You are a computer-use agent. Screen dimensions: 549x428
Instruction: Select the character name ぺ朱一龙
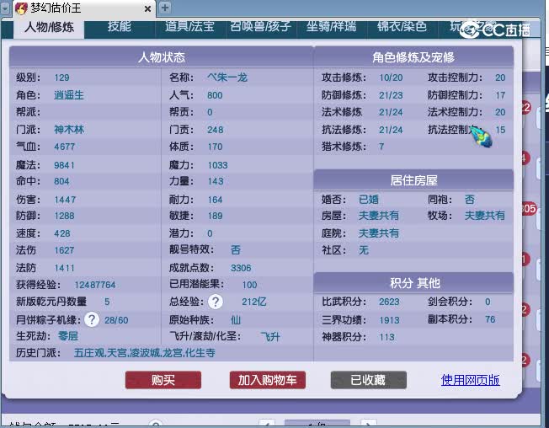coord(227,77)
